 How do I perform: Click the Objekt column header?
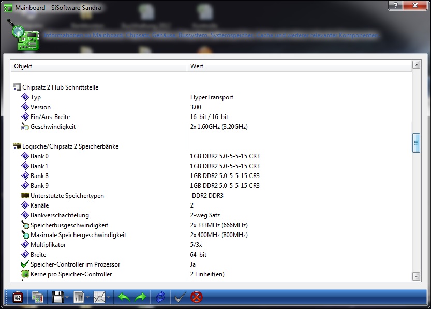coord(99,66)
